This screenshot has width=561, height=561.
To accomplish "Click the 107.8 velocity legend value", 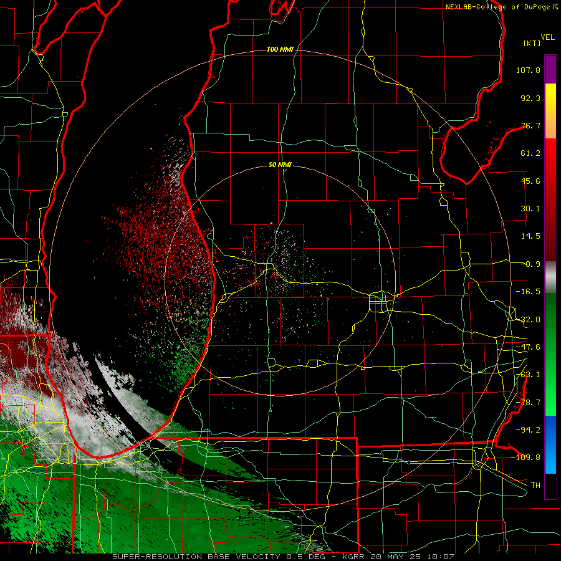I will [x=528, y=70].
